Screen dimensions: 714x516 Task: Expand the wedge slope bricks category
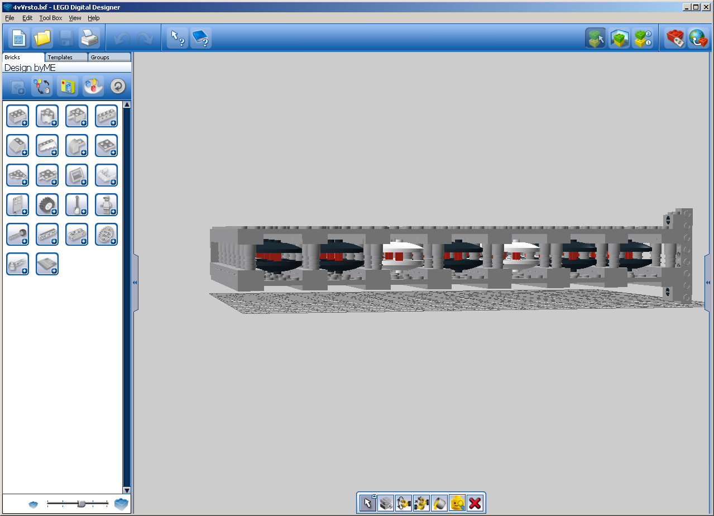click(x=47, y=145)
